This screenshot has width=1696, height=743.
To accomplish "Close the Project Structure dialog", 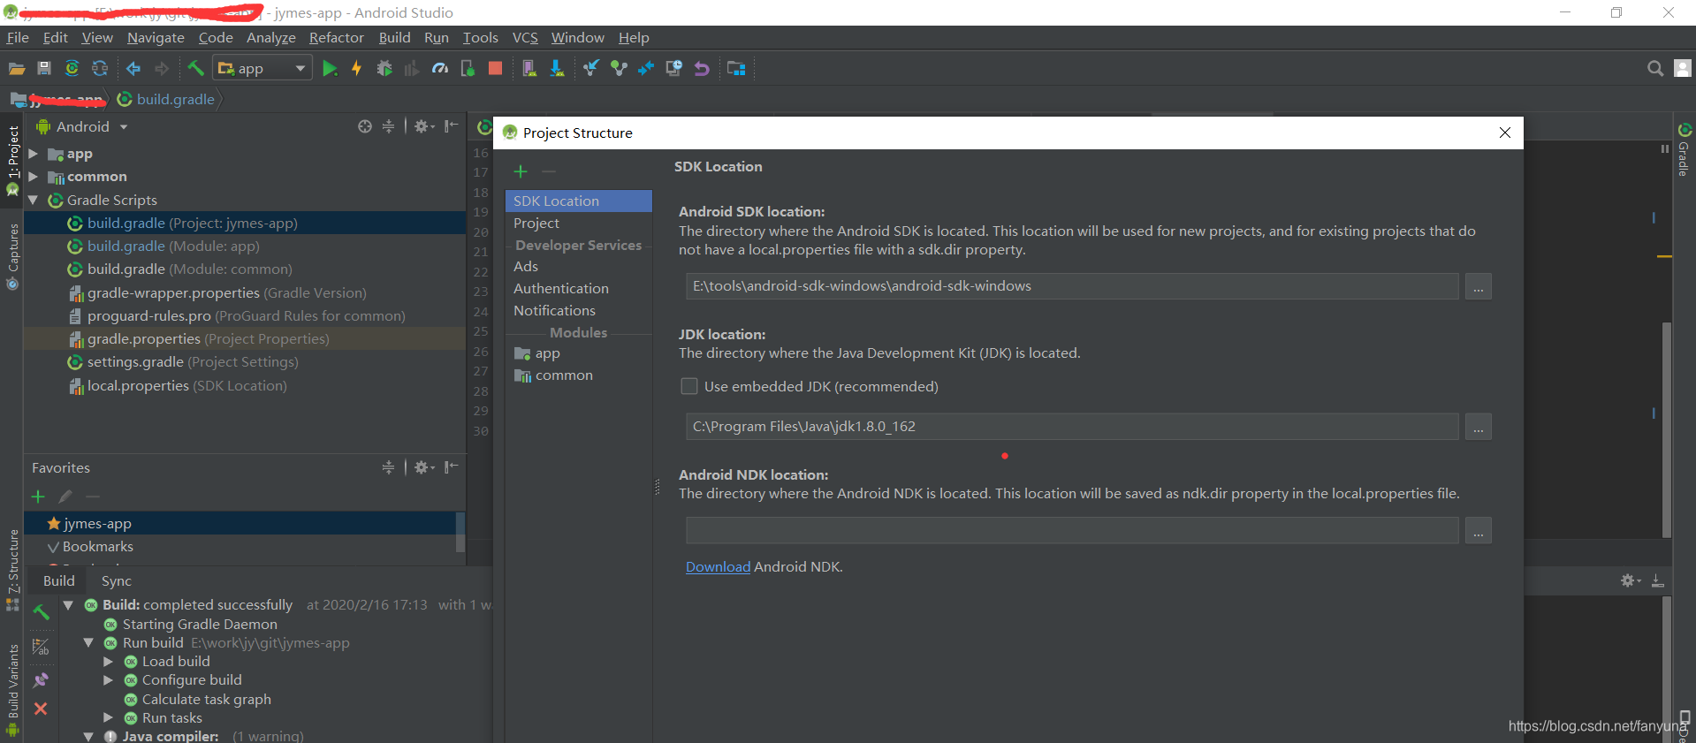I will (1505, 133).
